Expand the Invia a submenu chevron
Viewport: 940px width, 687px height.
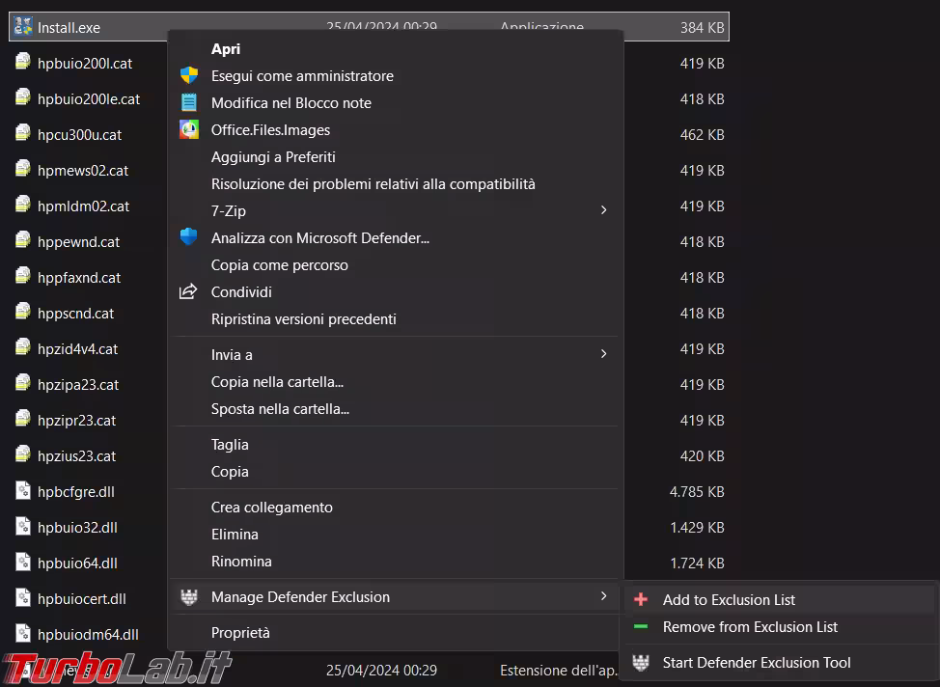[604, 354]
